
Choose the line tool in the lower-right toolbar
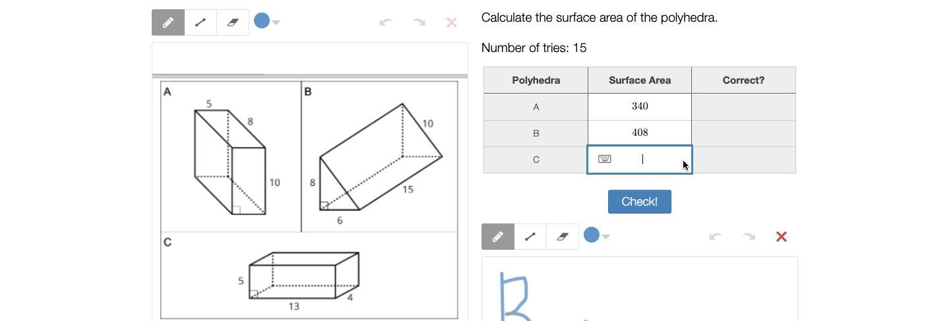pos(530,237)
